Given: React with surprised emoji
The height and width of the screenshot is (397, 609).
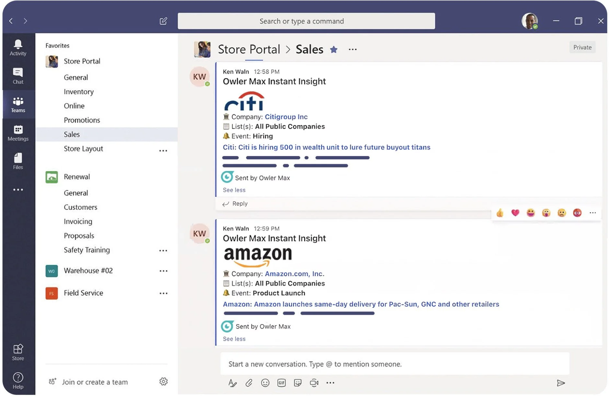Looking at the screenshot, I should 546,213.
